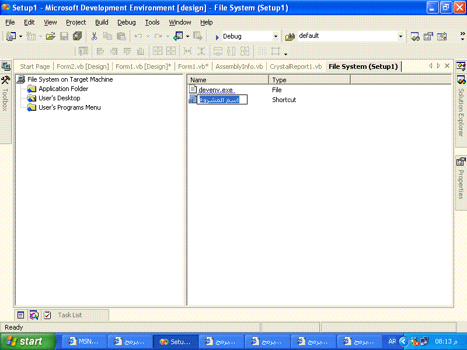Switch to the Form2.vb [Design] tab
The image size is (467, 350).
pos(83,66)
